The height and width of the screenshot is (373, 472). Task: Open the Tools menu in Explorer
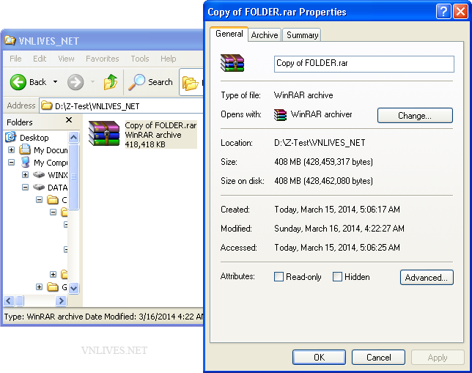pyautogui.click(x=140, y=59)
